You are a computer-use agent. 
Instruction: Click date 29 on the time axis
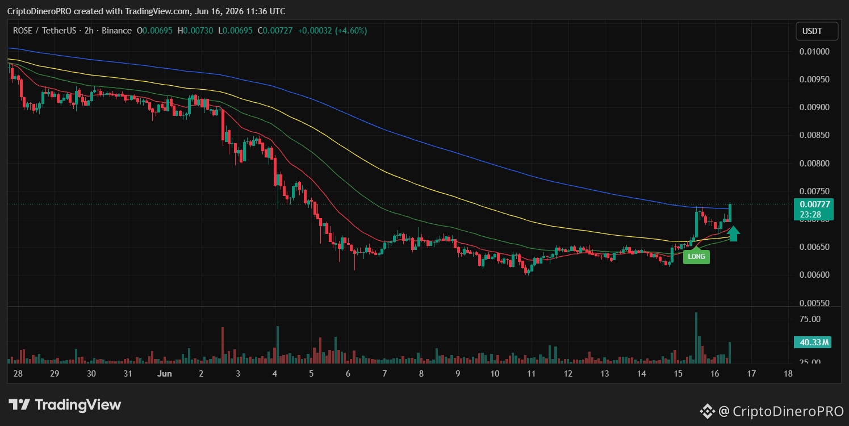(55, 374)
